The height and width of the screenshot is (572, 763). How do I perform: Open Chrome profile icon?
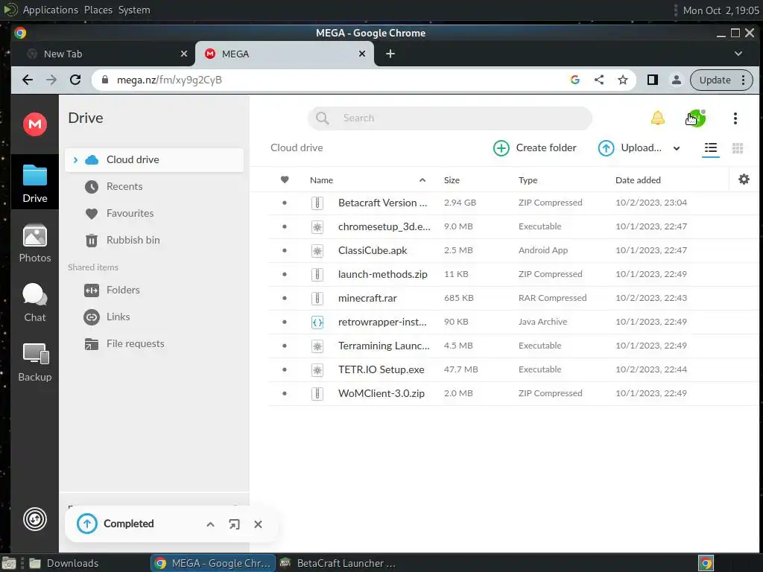pyautogui.click(x=676, y=80)
